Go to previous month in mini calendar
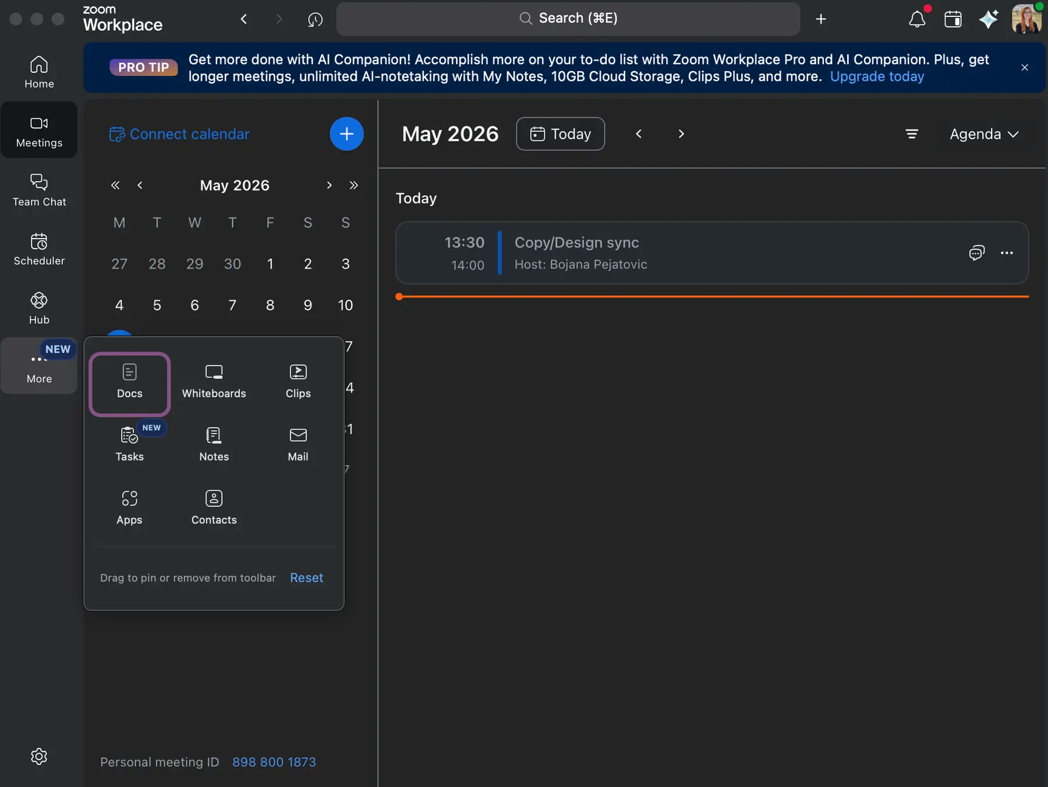 (140, 185)
